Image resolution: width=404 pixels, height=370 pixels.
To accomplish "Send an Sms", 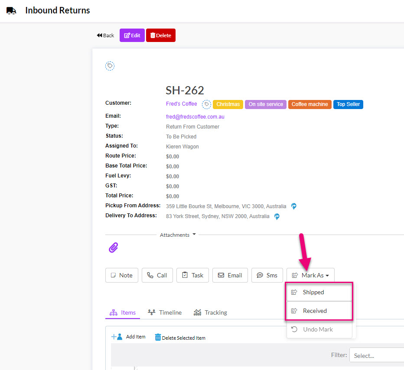I will [267, 275].
